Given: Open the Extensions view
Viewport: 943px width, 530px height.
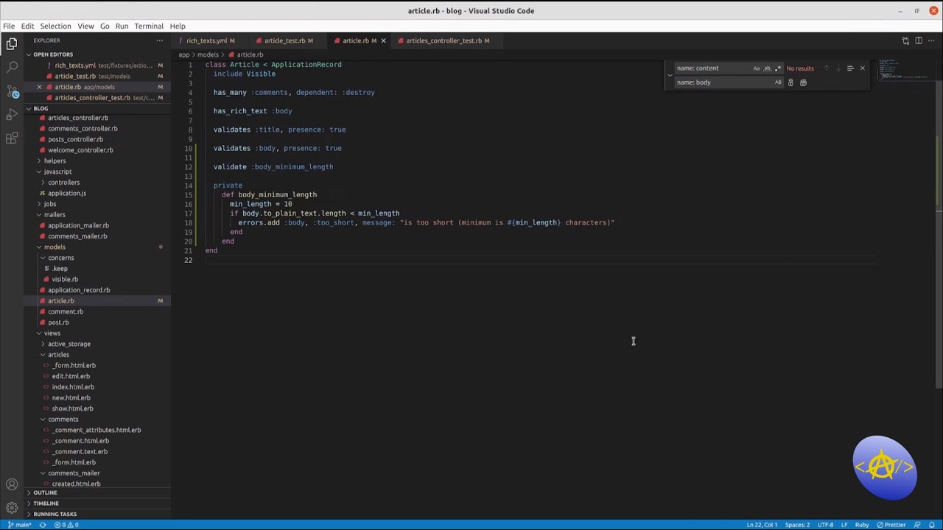Looking at the screenshot, I should [12, 138].
